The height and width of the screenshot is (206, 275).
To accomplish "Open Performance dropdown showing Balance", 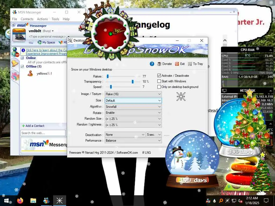I will point(133,141).
